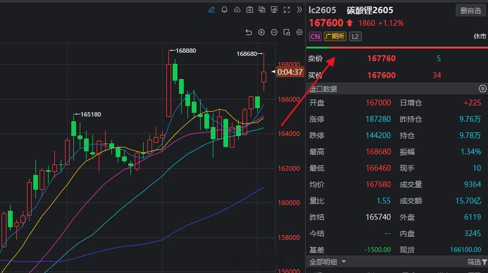Image resolution: width=488 pixels, height=273 pixels.
Task: Click the 基差 value -1500.00
Action: [x=378, y=250]
